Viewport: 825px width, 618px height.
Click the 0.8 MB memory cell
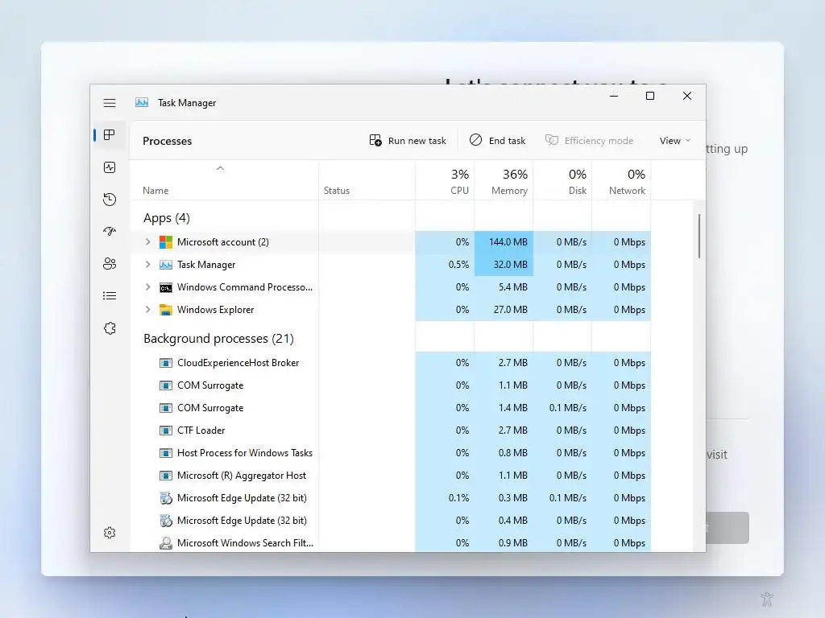(504, 453)
